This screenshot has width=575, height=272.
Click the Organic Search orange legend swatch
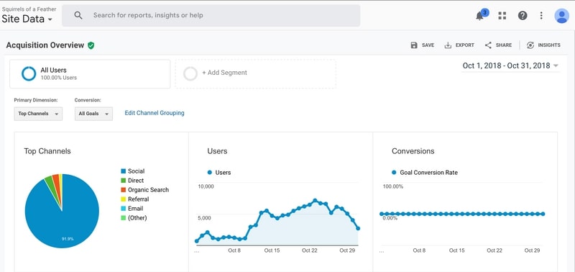click(x=123, y=190)
